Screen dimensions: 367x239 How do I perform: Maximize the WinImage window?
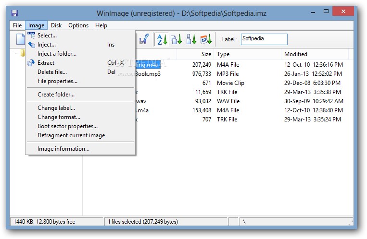pos(326,11)
